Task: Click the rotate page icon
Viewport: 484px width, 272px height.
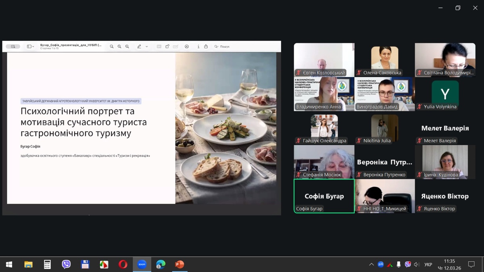Action: 167,47
